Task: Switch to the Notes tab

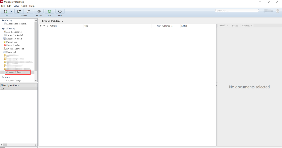Action: 235,26
